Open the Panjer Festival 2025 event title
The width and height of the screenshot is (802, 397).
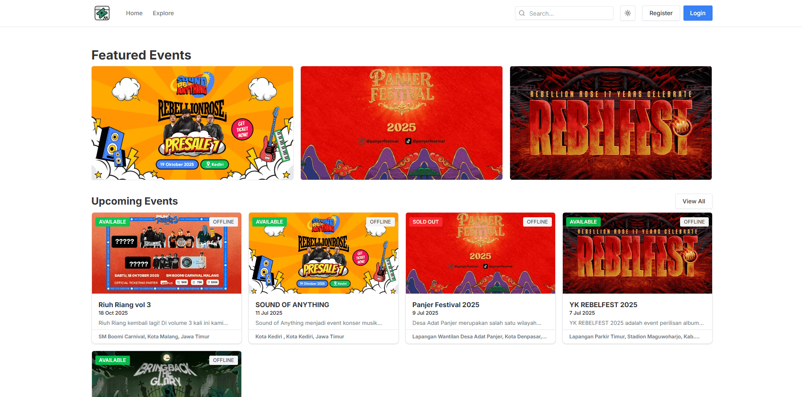446,305
